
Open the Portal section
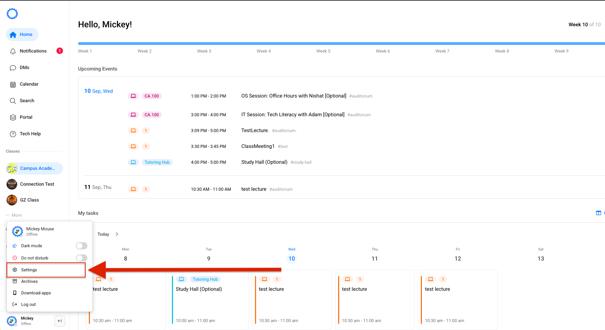coord(26,117)
